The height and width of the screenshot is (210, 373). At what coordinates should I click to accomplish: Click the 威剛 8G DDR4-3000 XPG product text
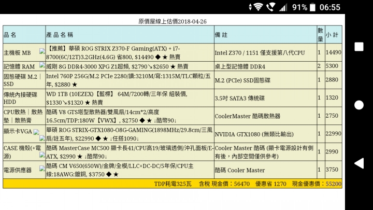tap(117, 66)
